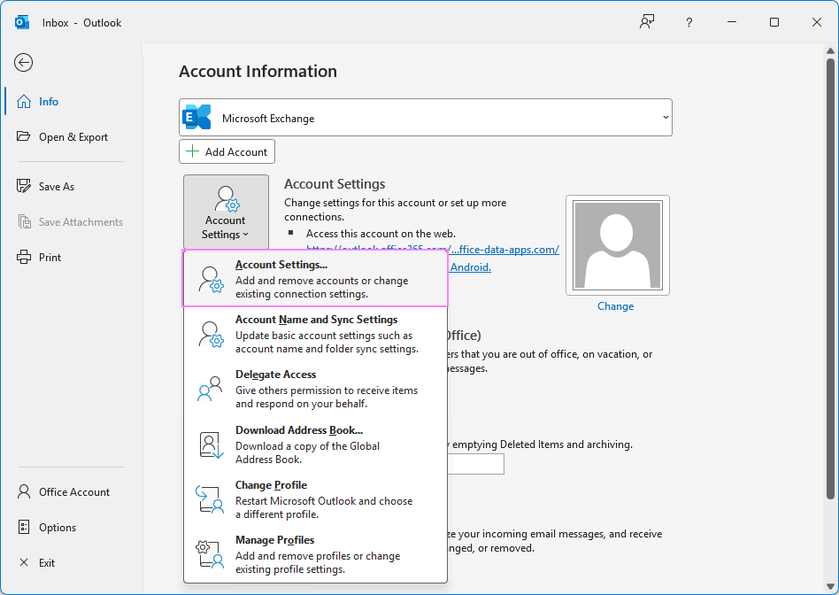Click the Download Address Book icon
This screenshot has height=595, width=839.
point(211,444)
